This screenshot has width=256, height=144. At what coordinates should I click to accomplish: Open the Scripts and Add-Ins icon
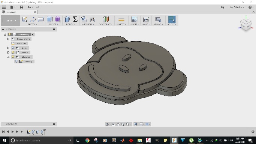click(158, 19)
